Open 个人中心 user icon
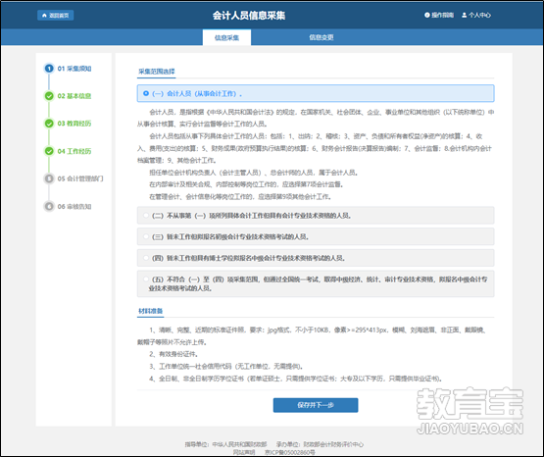Viewport: 544px width, 457px height. pos(465,15)
